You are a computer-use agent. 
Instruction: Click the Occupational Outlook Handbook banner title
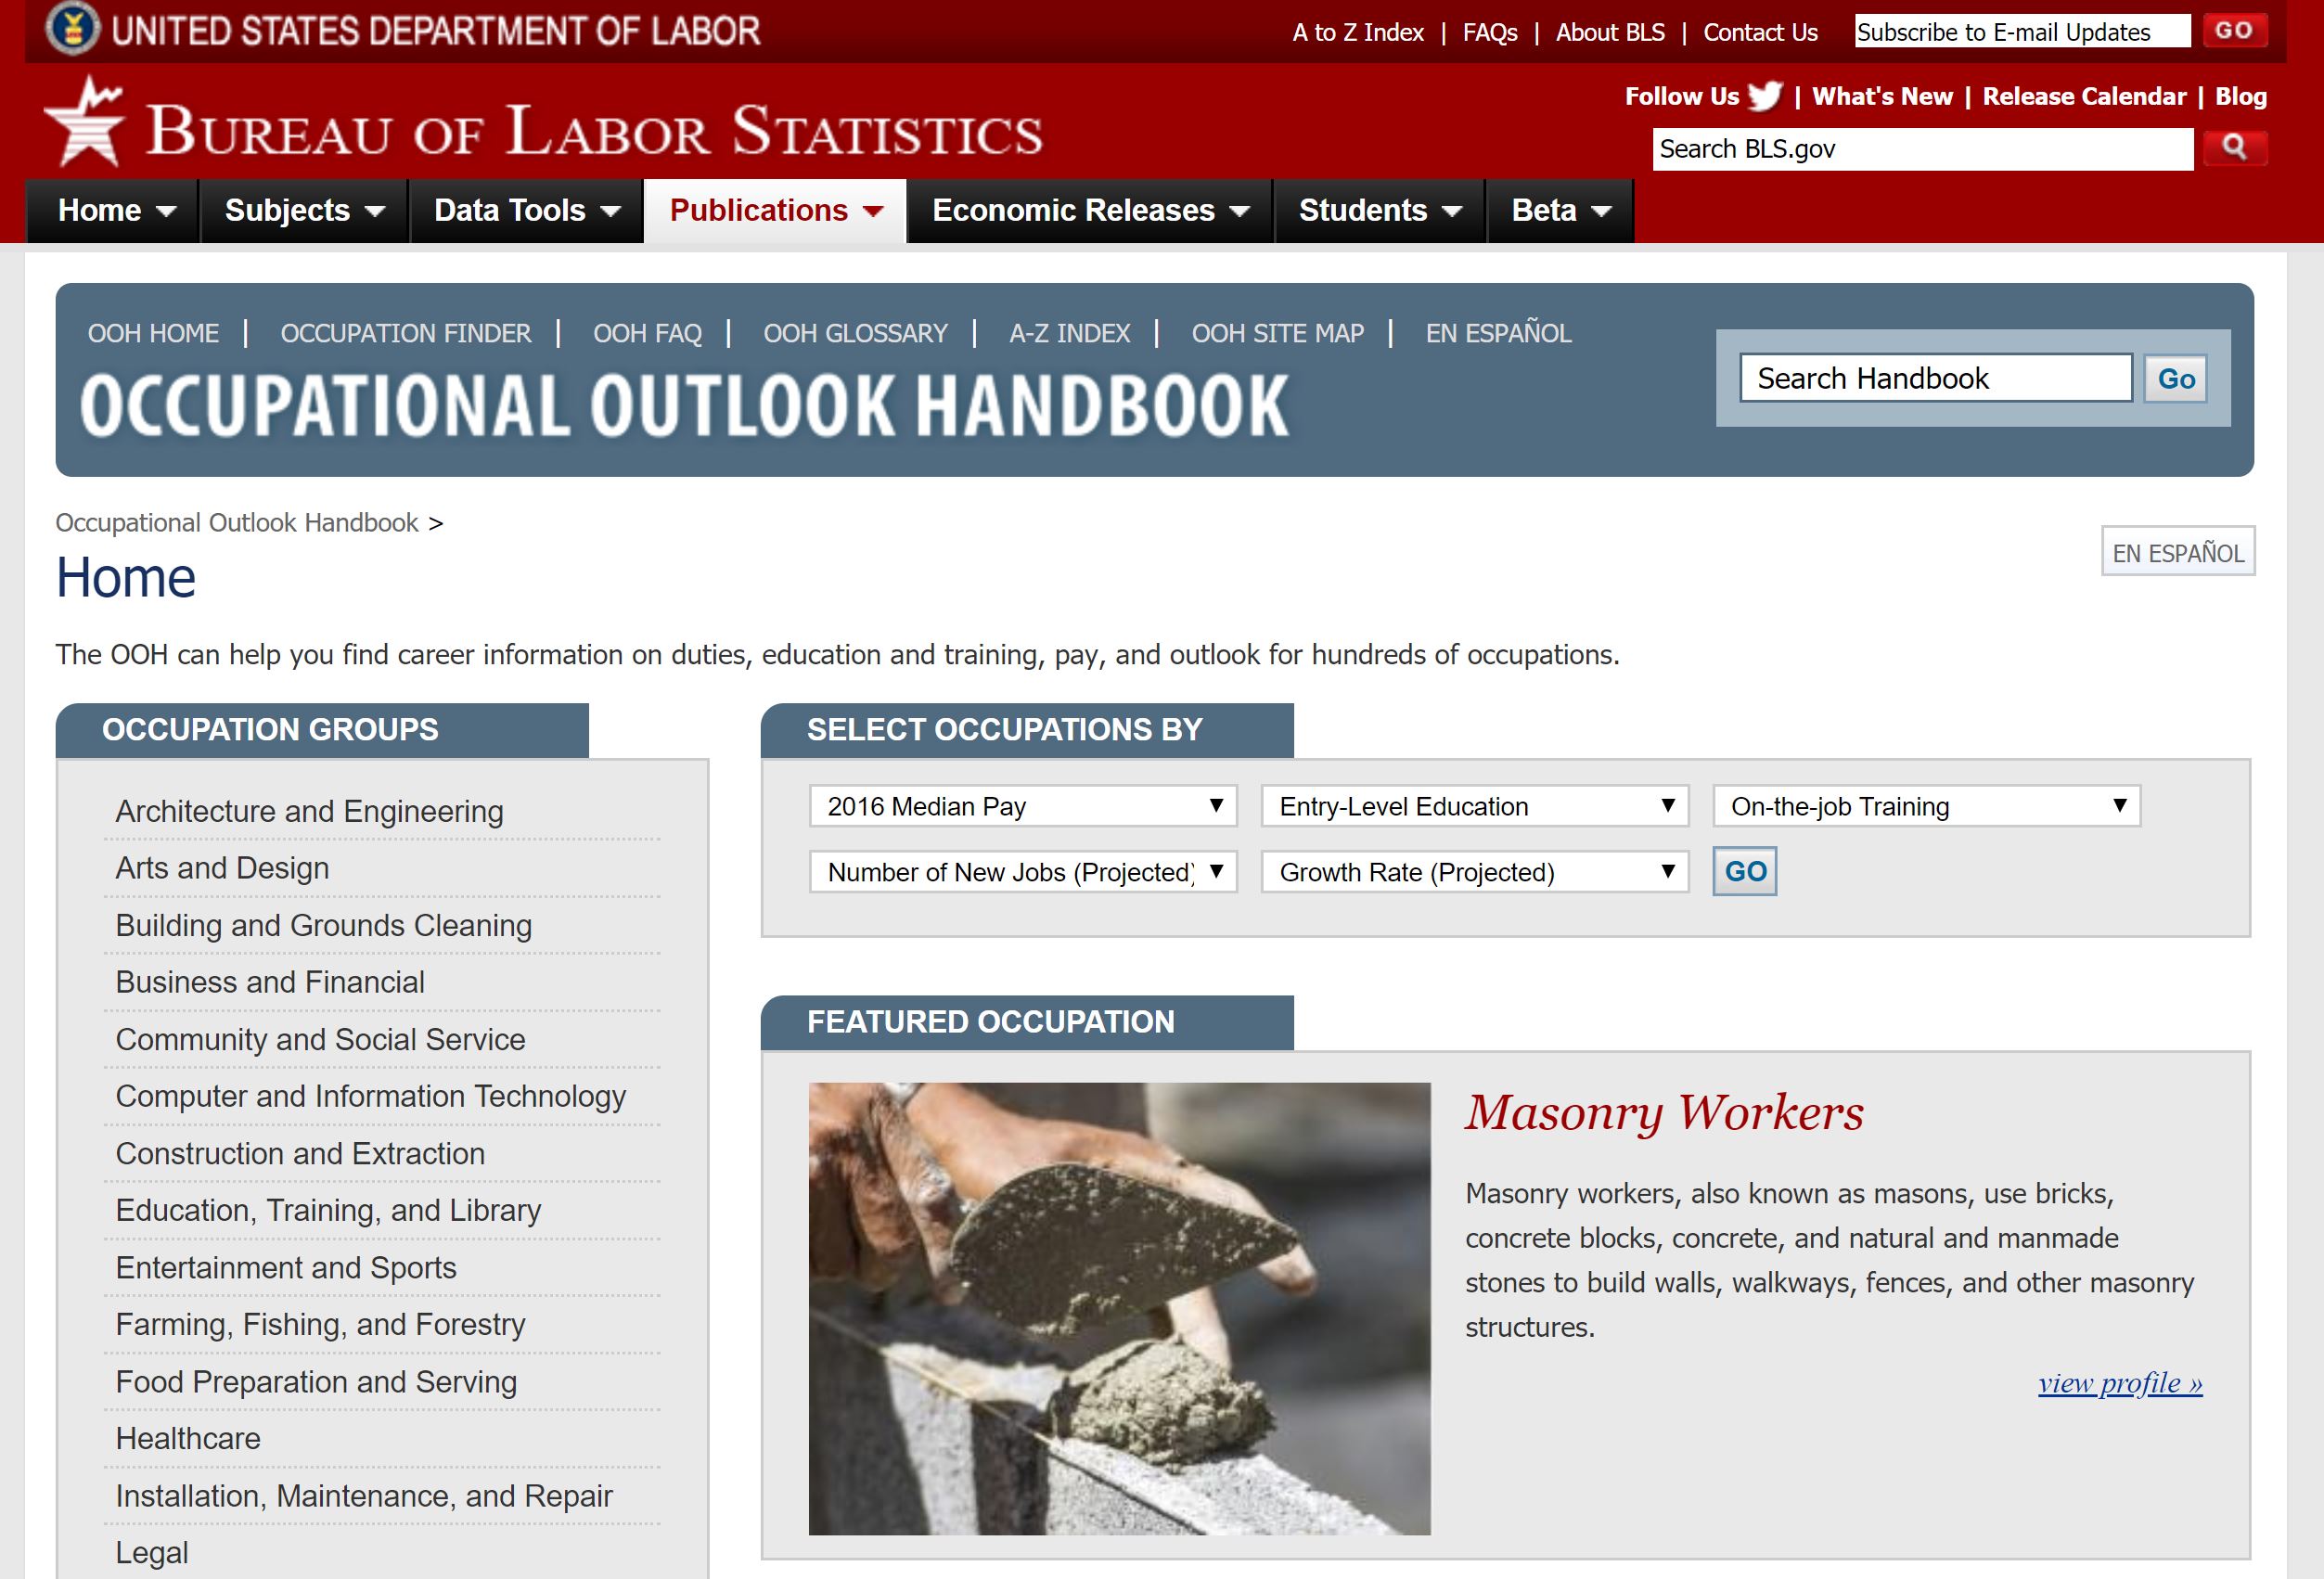tap(684, 405)
